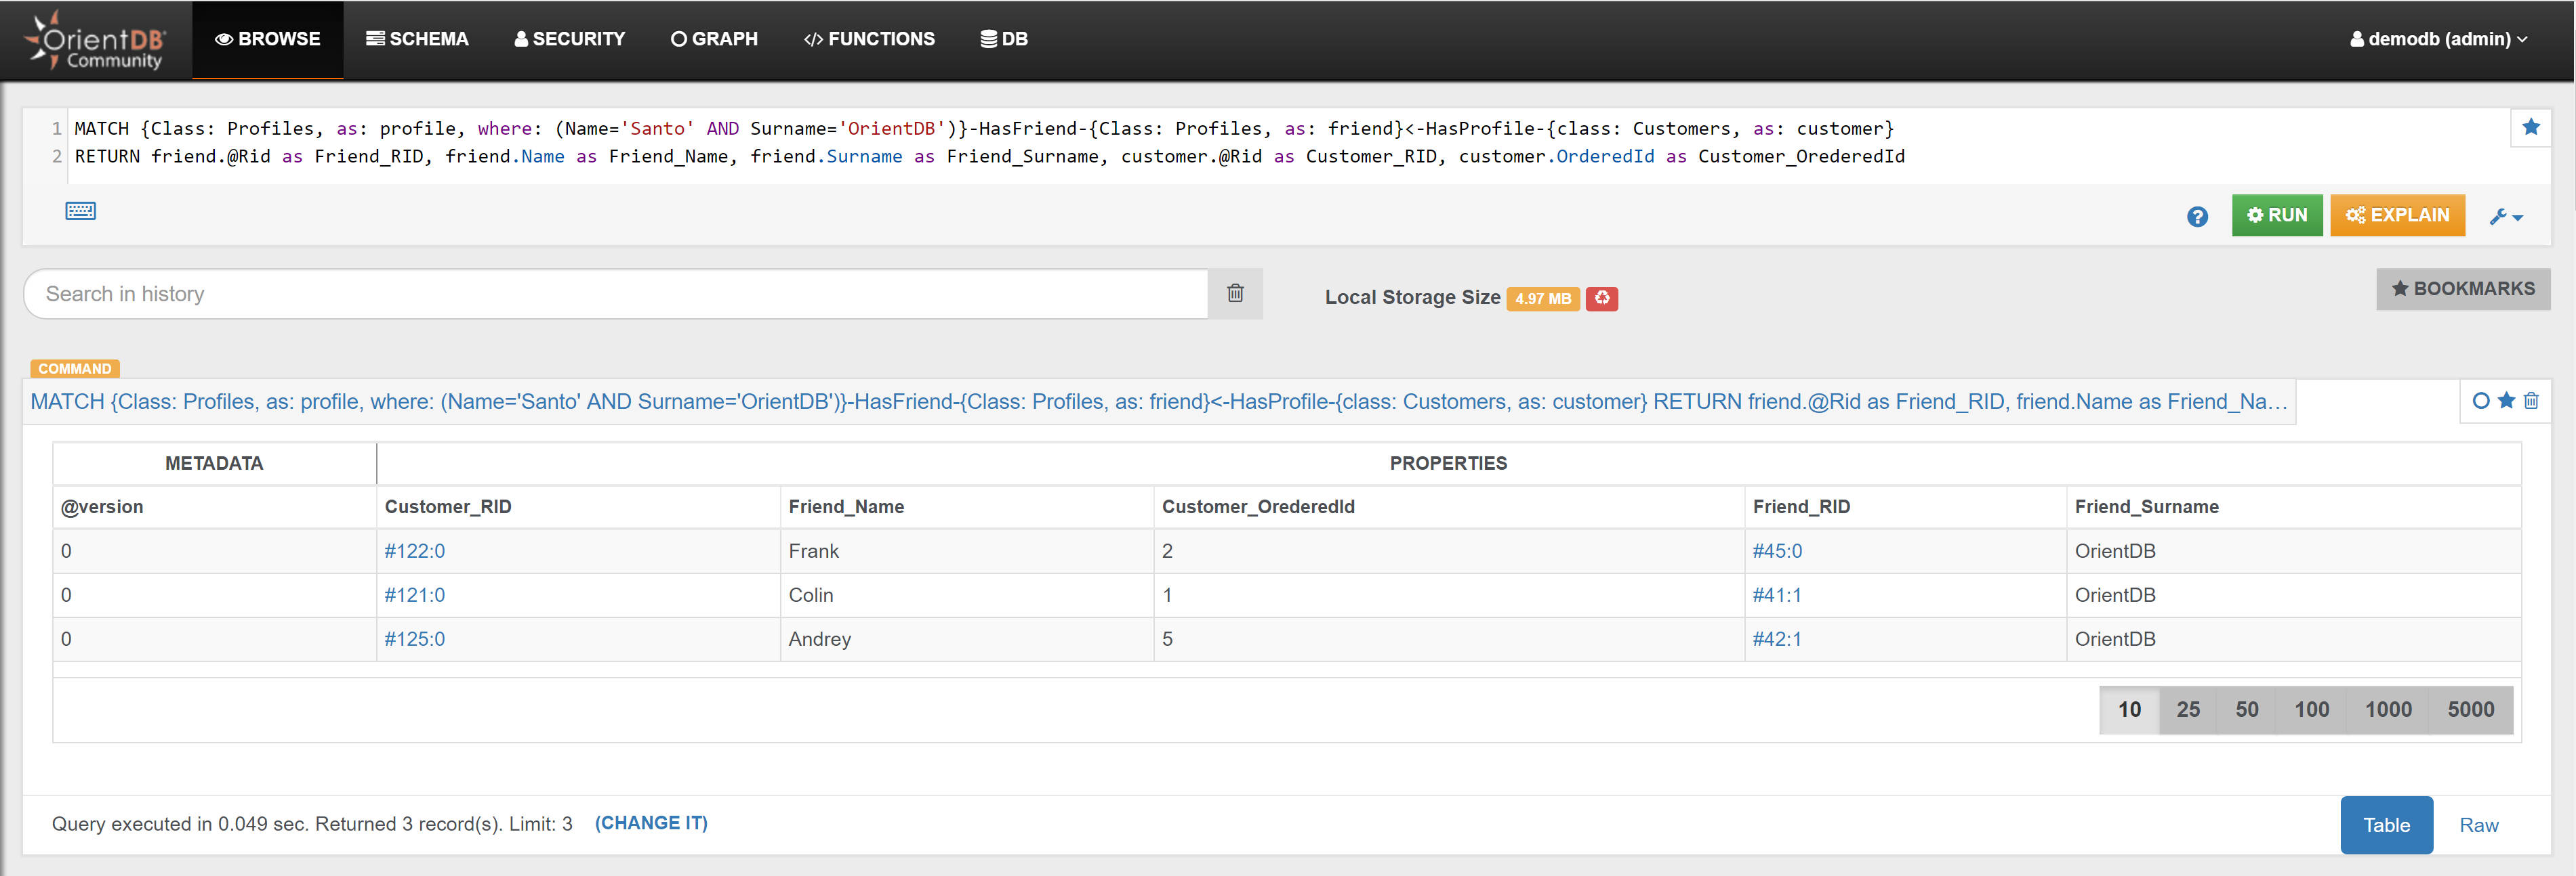Screen dimensions: 2576x876
Task: Go to the FUNCTIONS tab
Action: tap(869, 39)
